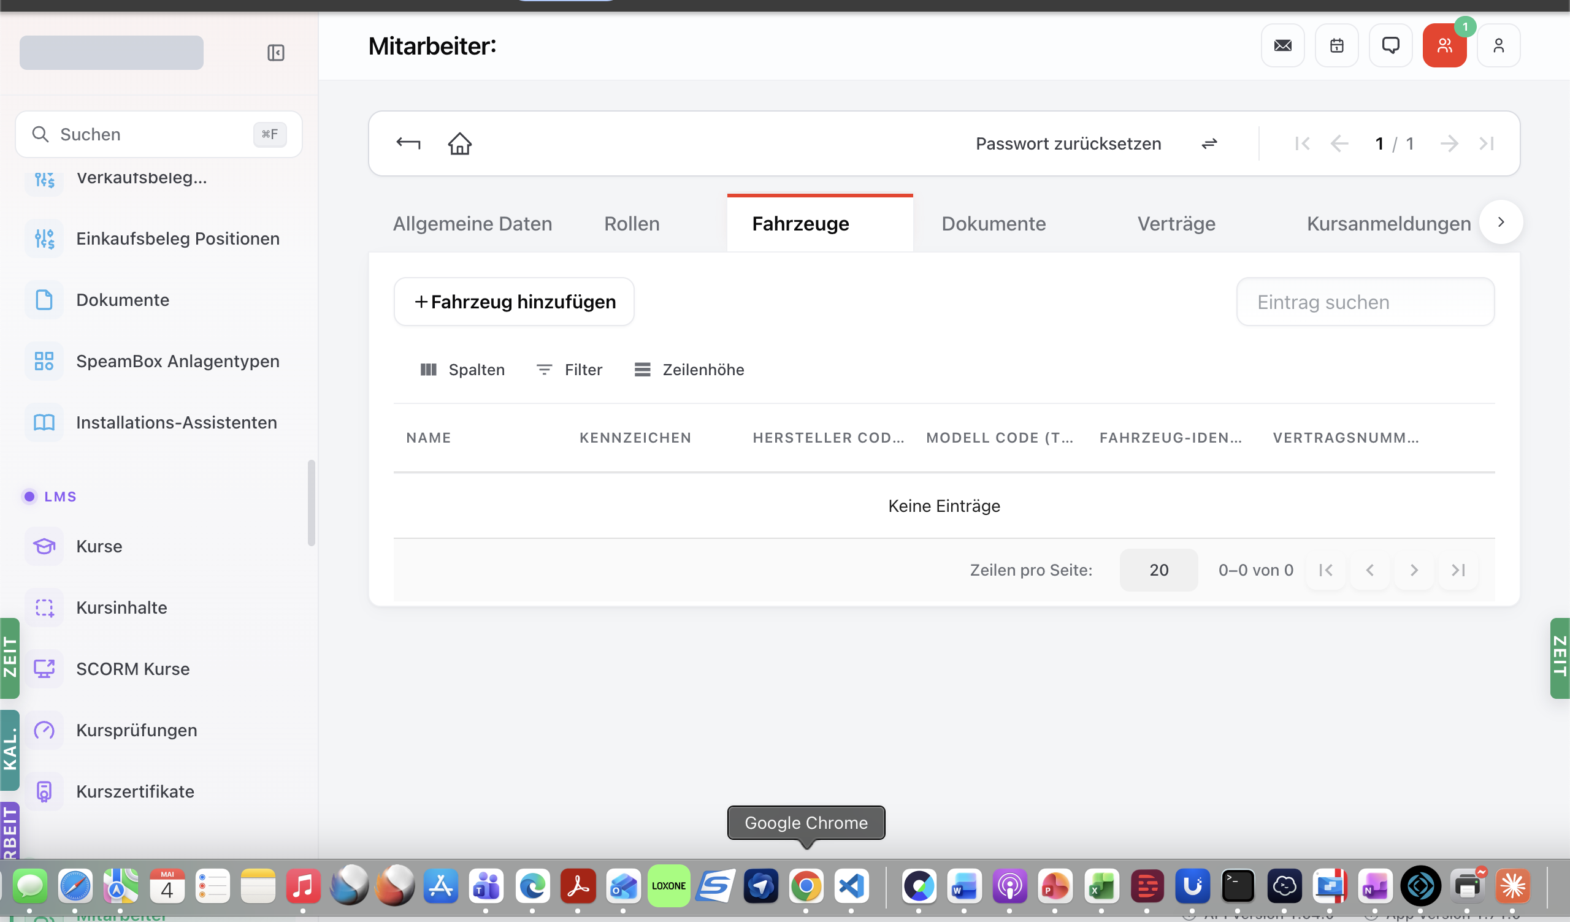Jump to first record icon
The height and width of the screenshot is (922, 1570).
tap(1301, 144)
